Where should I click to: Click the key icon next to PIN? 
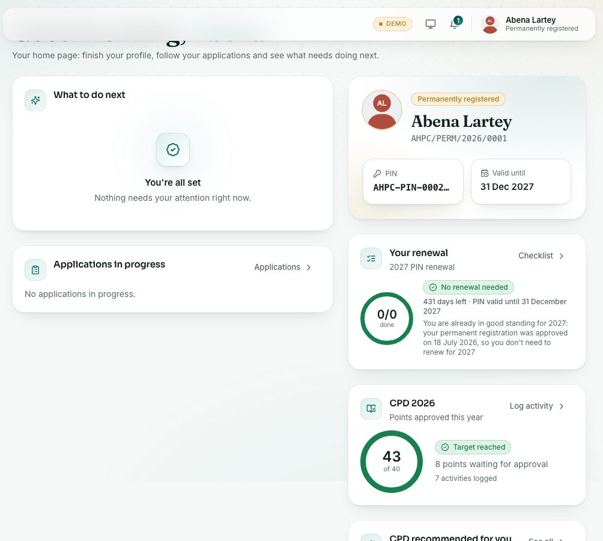(377, 174)
